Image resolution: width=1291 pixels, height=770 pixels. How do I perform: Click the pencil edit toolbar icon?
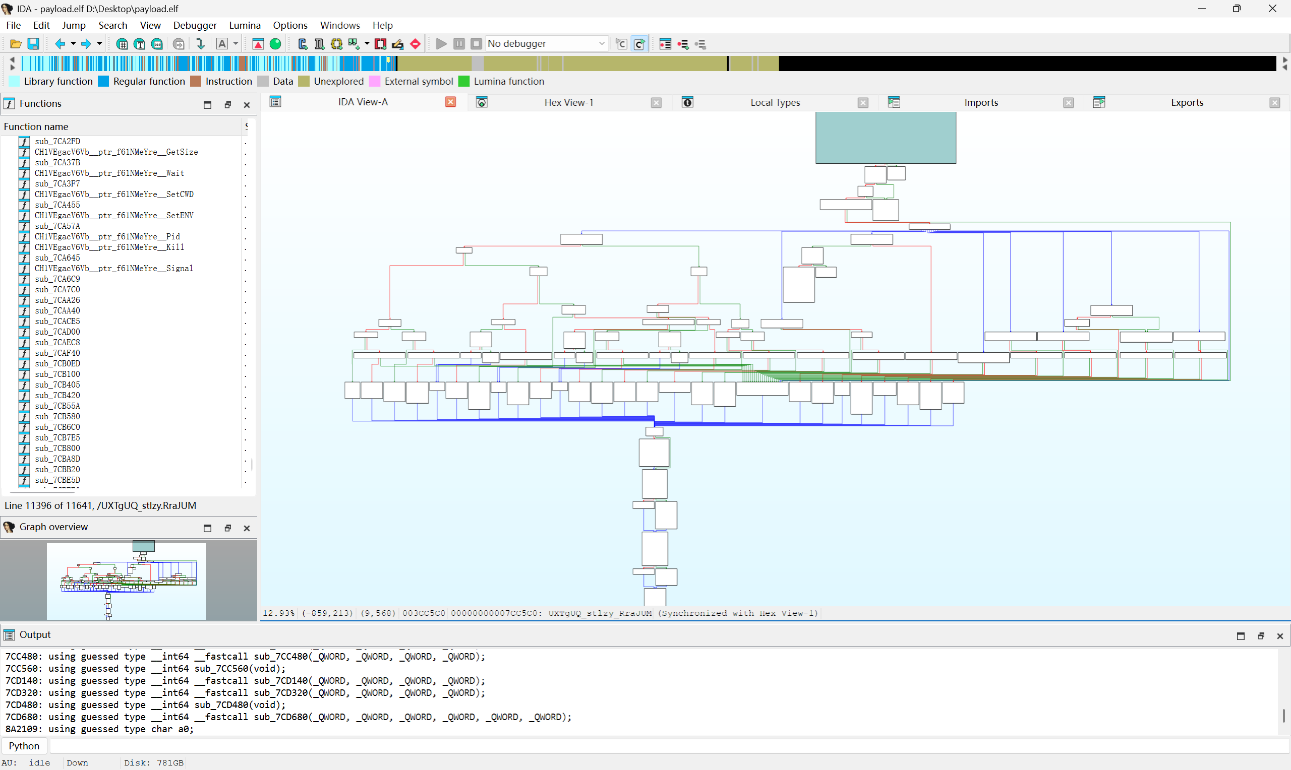tap(397, 44)
